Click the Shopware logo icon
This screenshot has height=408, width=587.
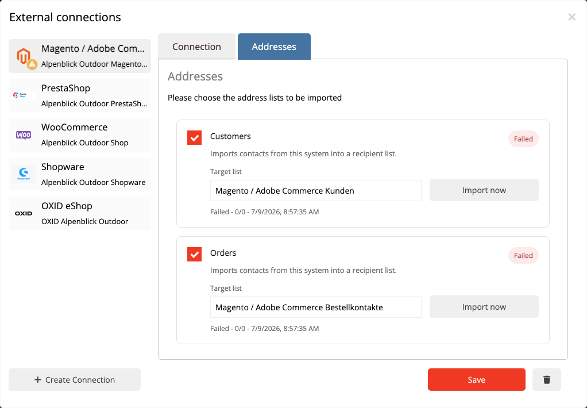click(x=23, y=174)
